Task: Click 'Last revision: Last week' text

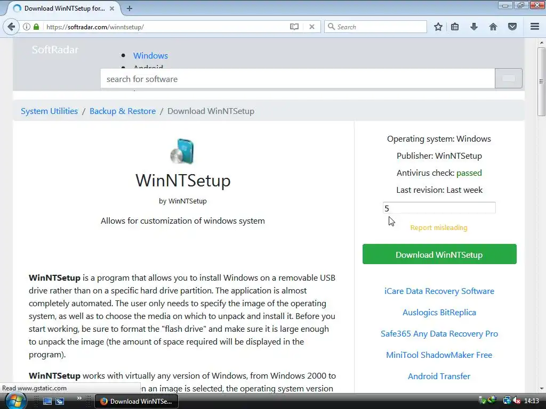Action: [439, 190]
